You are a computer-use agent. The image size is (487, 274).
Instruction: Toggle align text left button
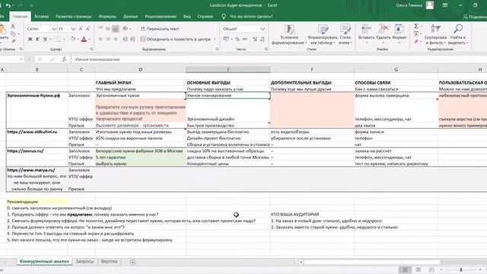(x=100, y=39)
